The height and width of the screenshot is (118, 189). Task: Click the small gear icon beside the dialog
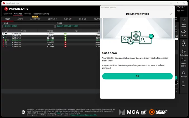[x=177, y=36]
